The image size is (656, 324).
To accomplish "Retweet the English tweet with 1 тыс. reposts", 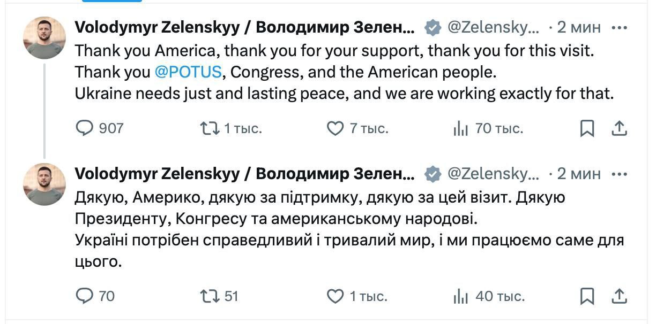I will [x=209, y=128].
